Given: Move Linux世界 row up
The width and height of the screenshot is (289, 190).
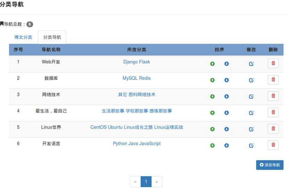Looking at the screenshot, I should pyautogui.click(x=212, y=129).
